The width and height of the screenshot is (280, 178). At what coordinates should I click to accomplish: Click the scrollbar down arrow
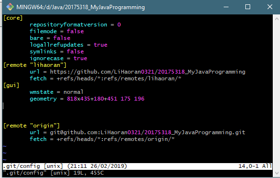click(x=277, y=173)
